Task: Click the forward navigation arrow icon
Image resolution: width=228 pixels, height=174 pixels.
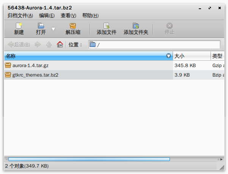Action: tap(38, 44)
